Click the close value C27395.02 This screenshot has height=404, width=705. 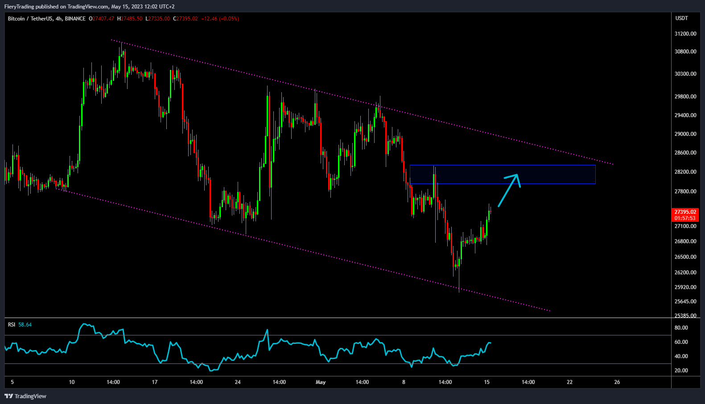coord(186,19)
